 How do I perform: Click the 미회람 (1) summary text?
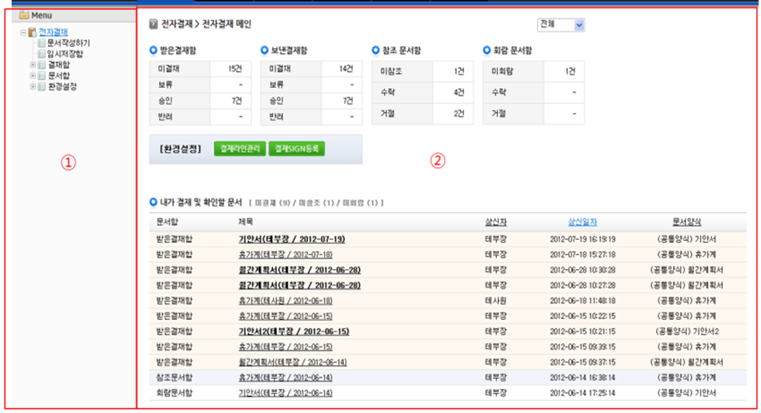tap(361, 203)
